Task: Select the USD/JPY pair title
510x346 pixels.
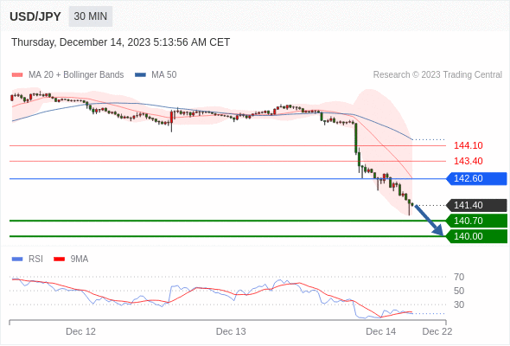Action: [35, 16]
